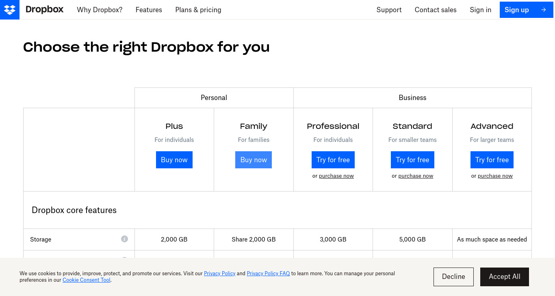
Task: Click Buy now for Family plan
Action: point(254,160)
